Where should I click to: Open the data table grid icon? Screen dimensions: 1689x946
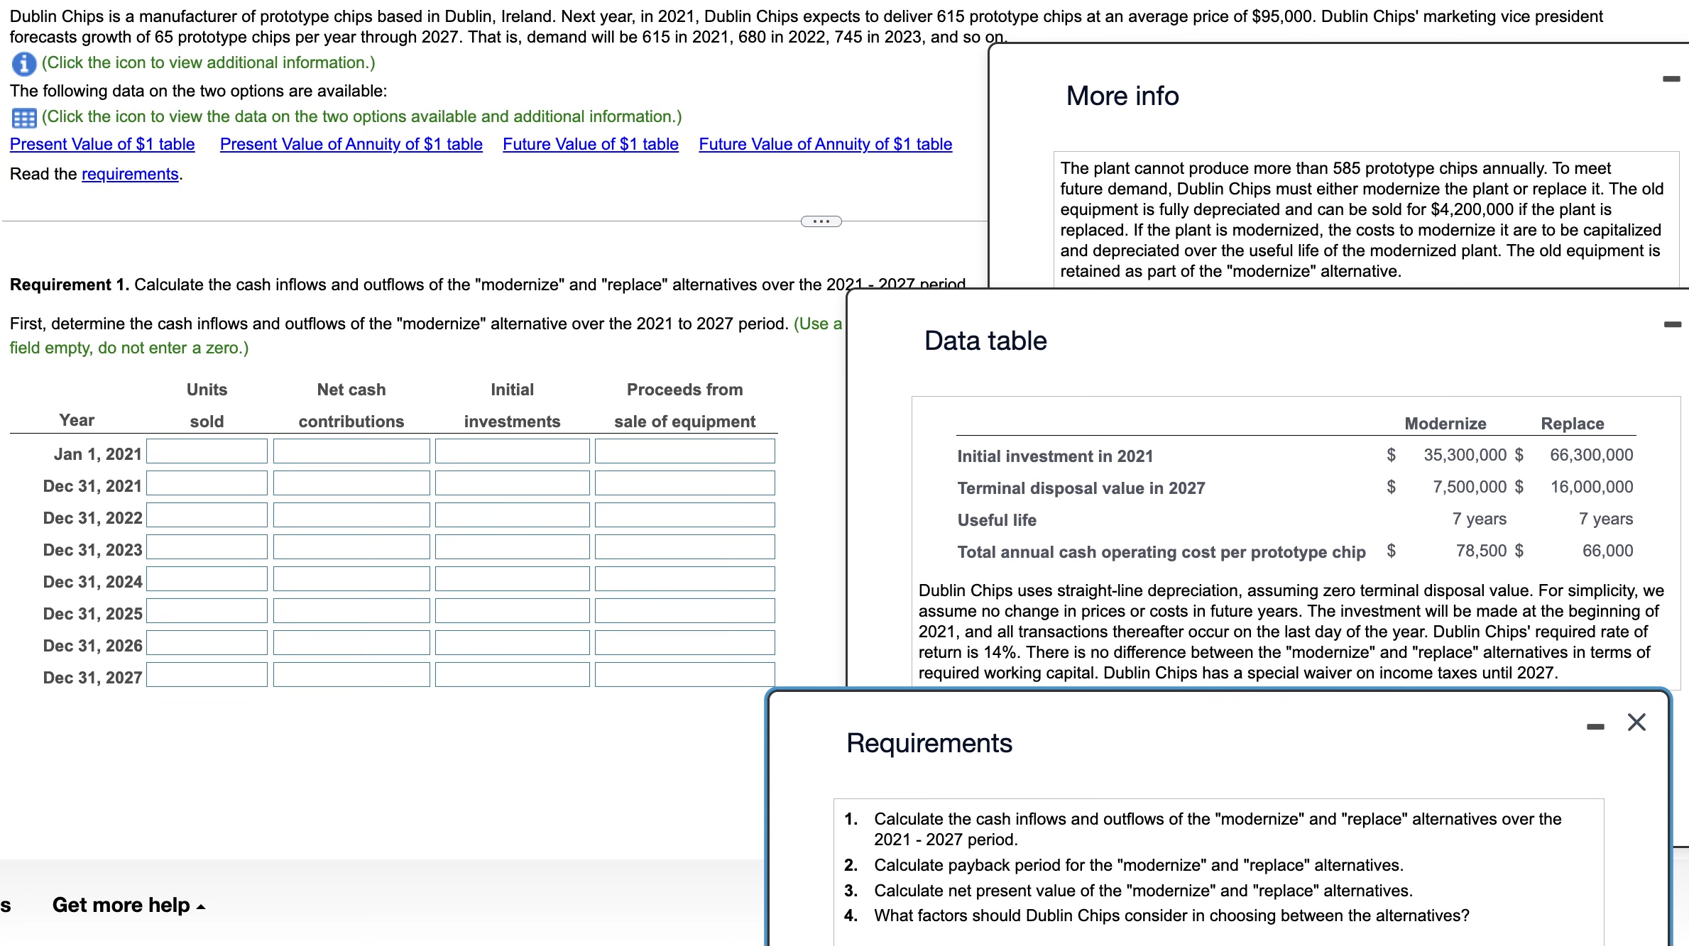[23, 118]
